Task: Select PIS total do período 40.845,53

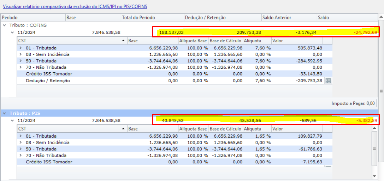Action: click(173, 120)
